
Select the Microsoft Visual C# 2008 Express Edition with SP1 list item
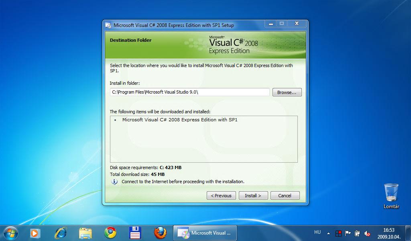(x=180, y=120)
